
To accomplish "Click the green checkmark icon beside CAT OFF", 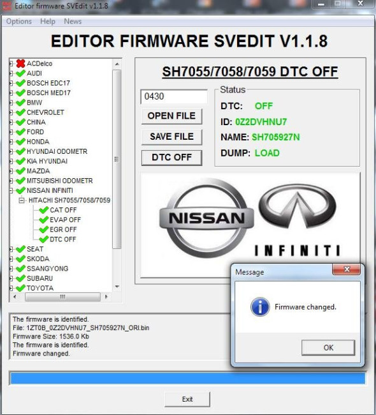I will [43, 210].
